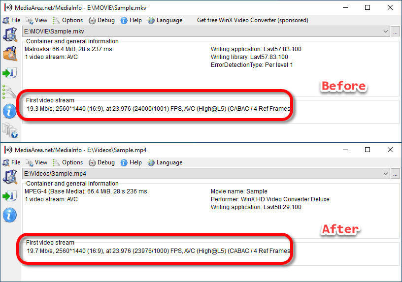Open Debug menu in Sample.mp4 window
Image resolution: width=402 pixels, height=282 pixels.
[x=101, y=162]
